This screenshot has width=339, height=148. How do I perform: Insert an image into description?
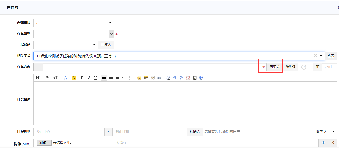[x=146, y=78]
